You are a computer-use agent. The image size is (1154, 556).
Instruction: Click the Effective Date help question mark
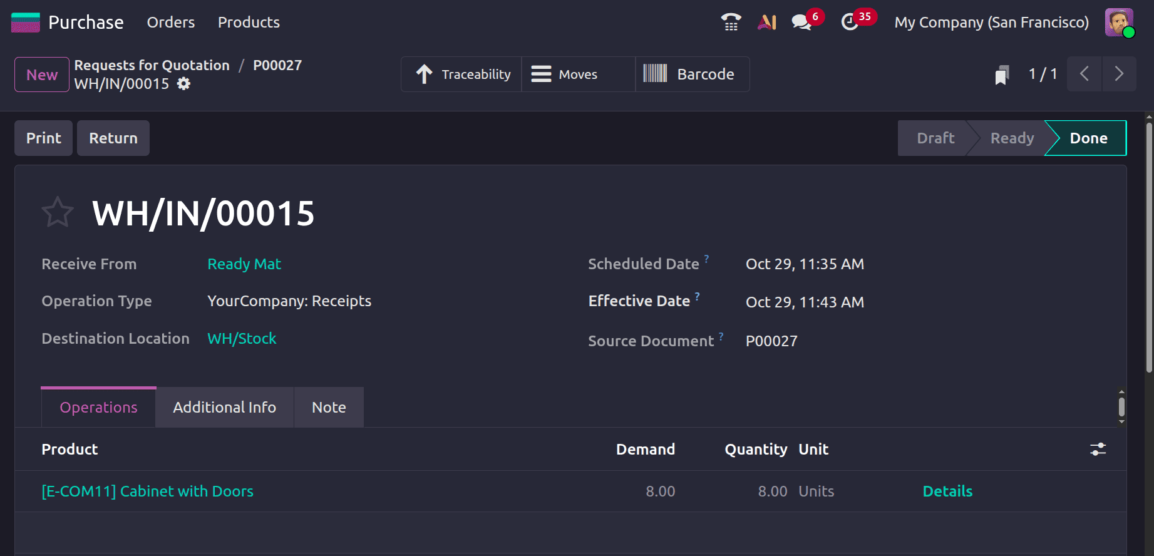[697, 296]
